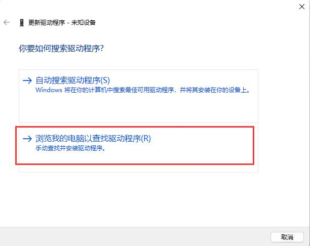Close the driver update dialog window
Viewport: 310px width, 246px height.
click(x=302, y=7)
